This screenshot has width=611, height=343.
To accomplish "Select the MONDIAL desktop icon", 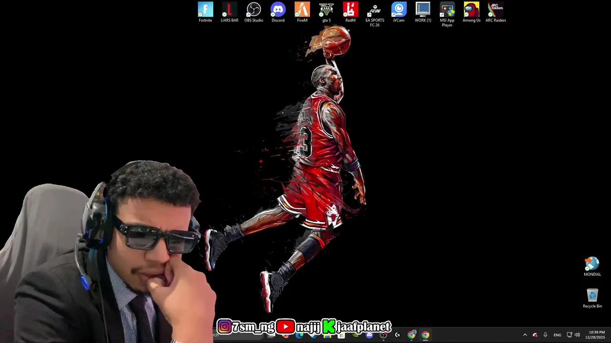I will pyautogui.click(x=592, y=267).
